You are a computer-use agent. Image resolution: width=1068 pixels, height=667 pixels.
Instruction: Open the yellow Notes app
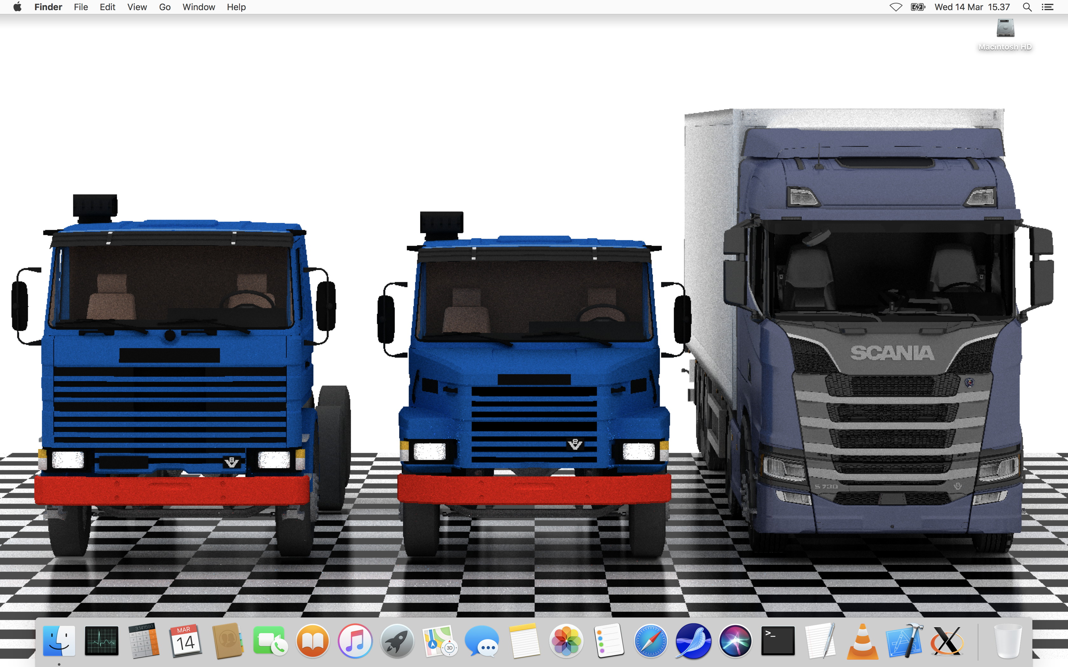tap(524, 641)
